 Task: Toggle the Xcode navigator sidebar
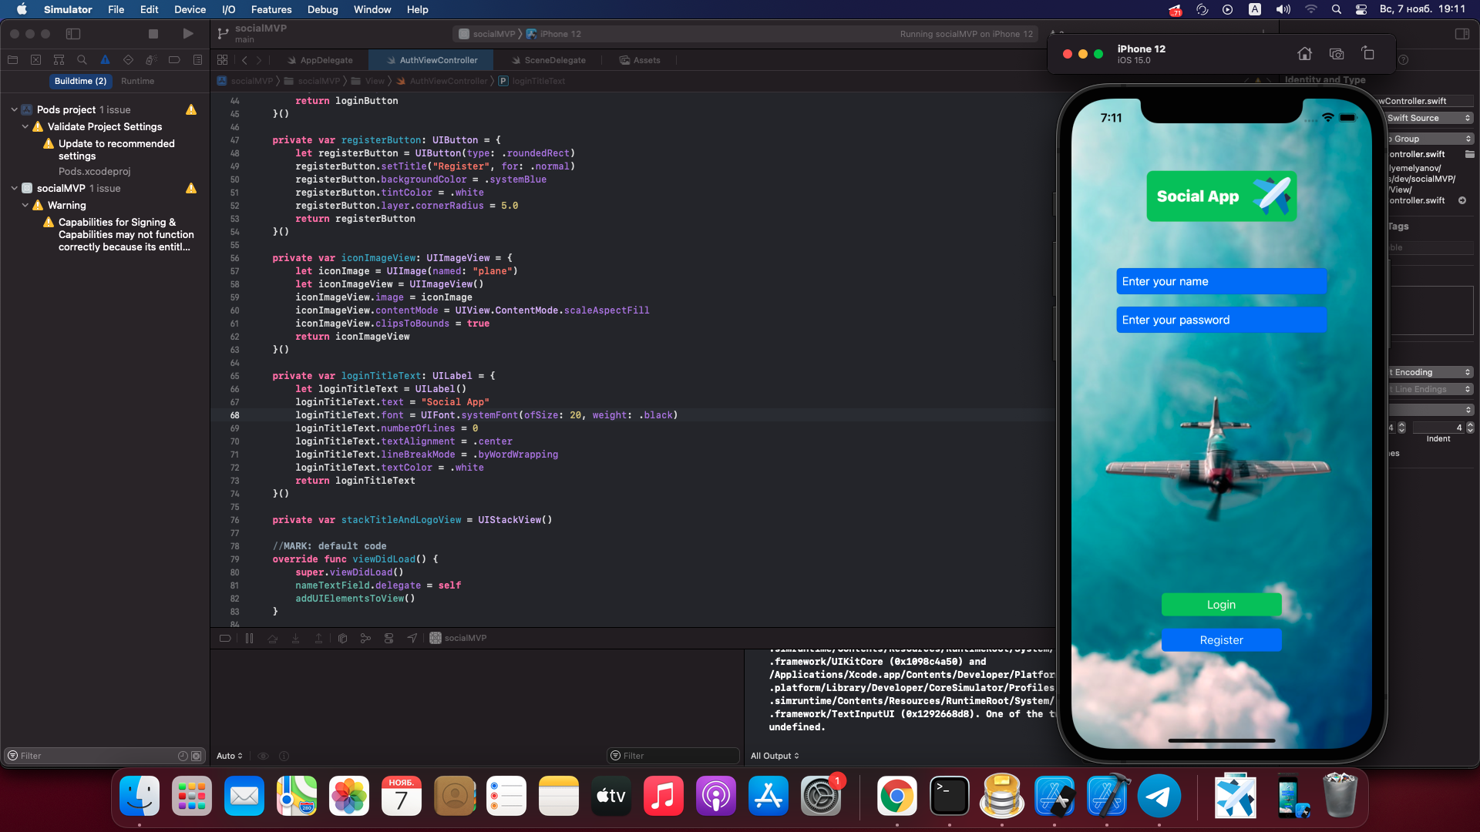73,34
